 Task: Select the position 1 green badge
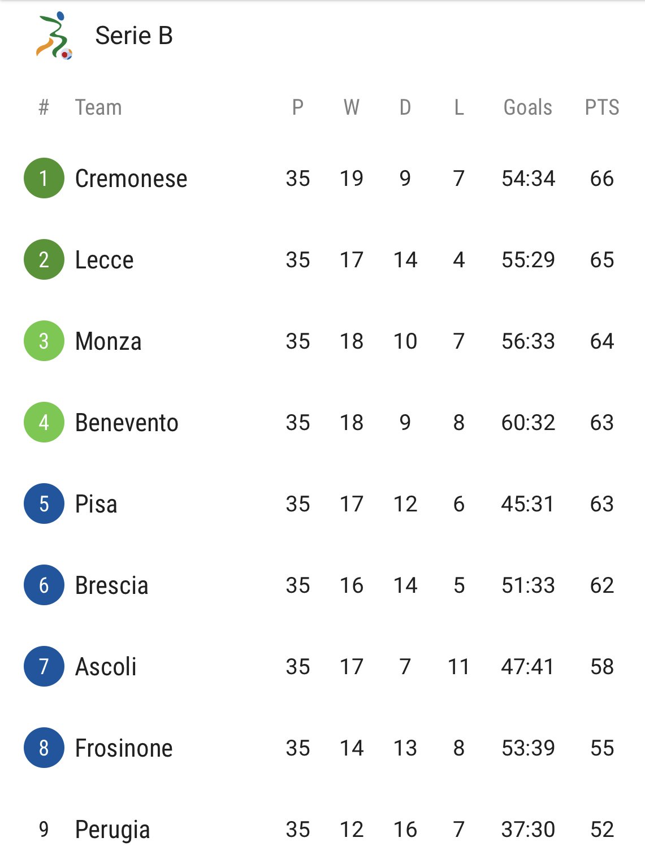point(44,178)
